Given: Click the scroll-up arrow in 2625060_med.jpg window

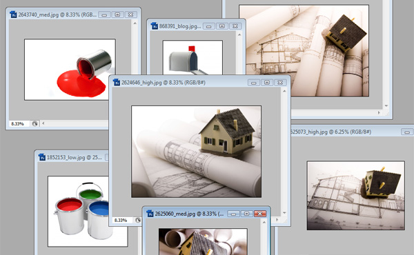Looking at the screenshot, I should click(x=264, y=223).
